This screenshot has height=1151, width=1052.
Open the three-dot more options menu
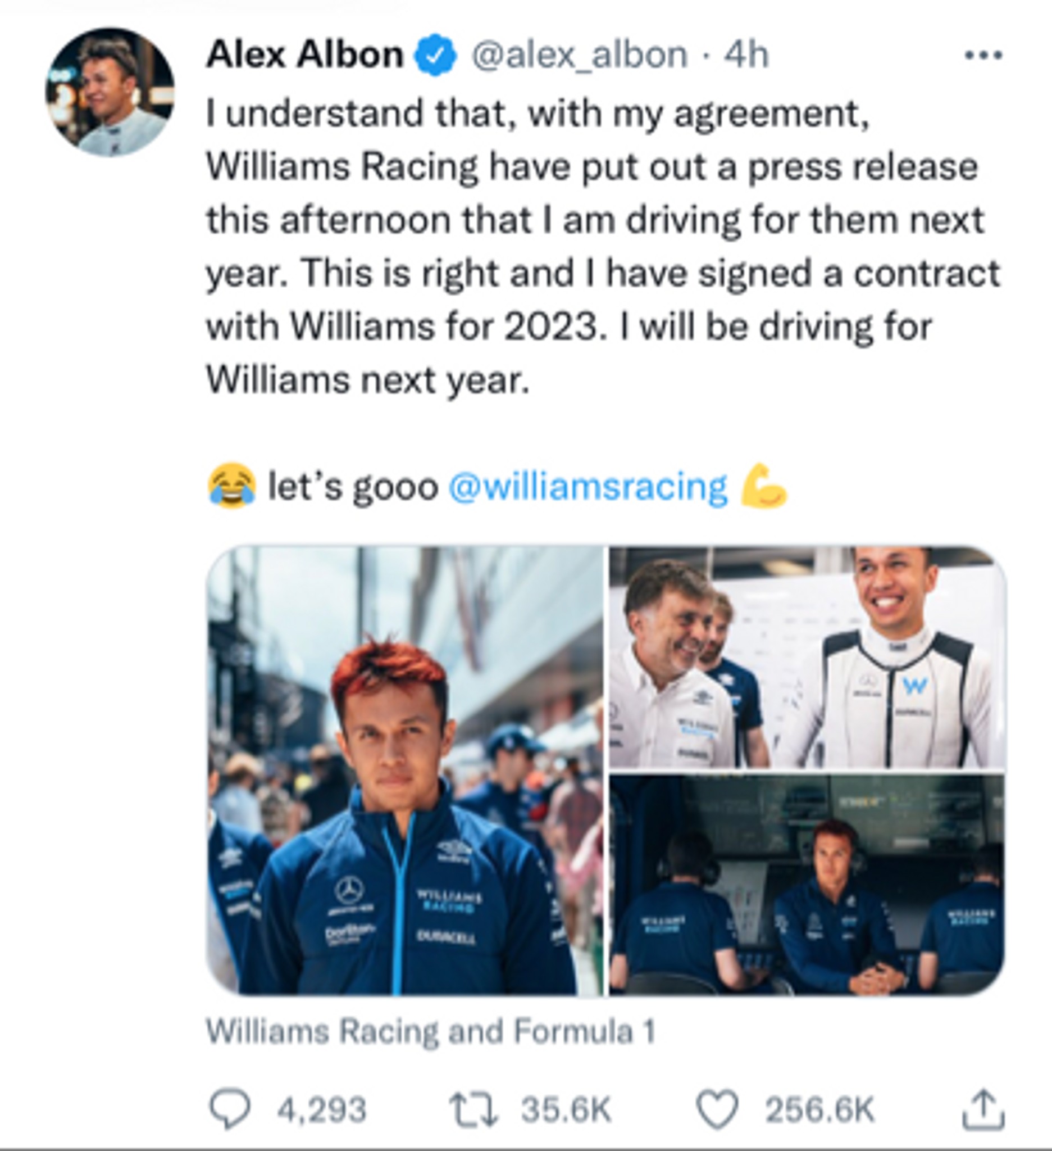point(983,56)
